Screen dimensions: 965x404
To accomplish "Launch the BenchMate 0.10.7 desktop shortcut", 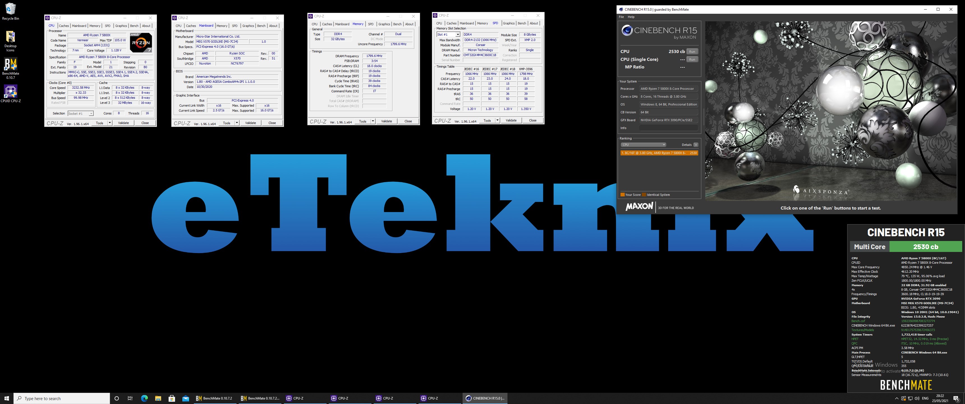I will click(x=10, y=68).
